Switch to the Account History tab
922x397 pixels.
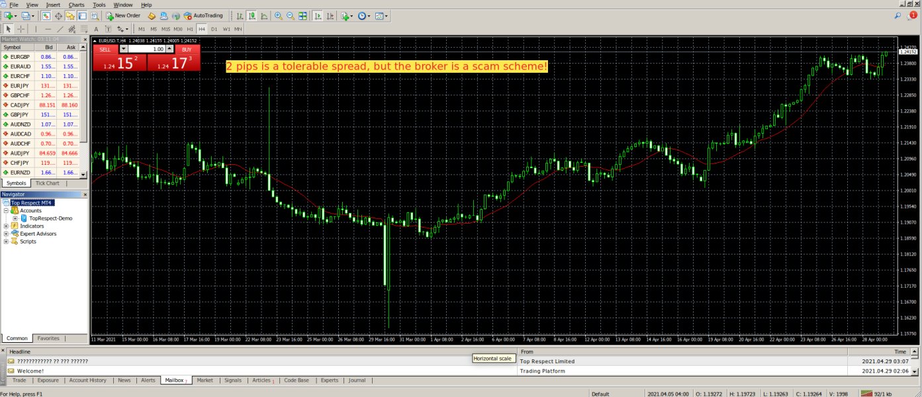[x=87, y=380]
